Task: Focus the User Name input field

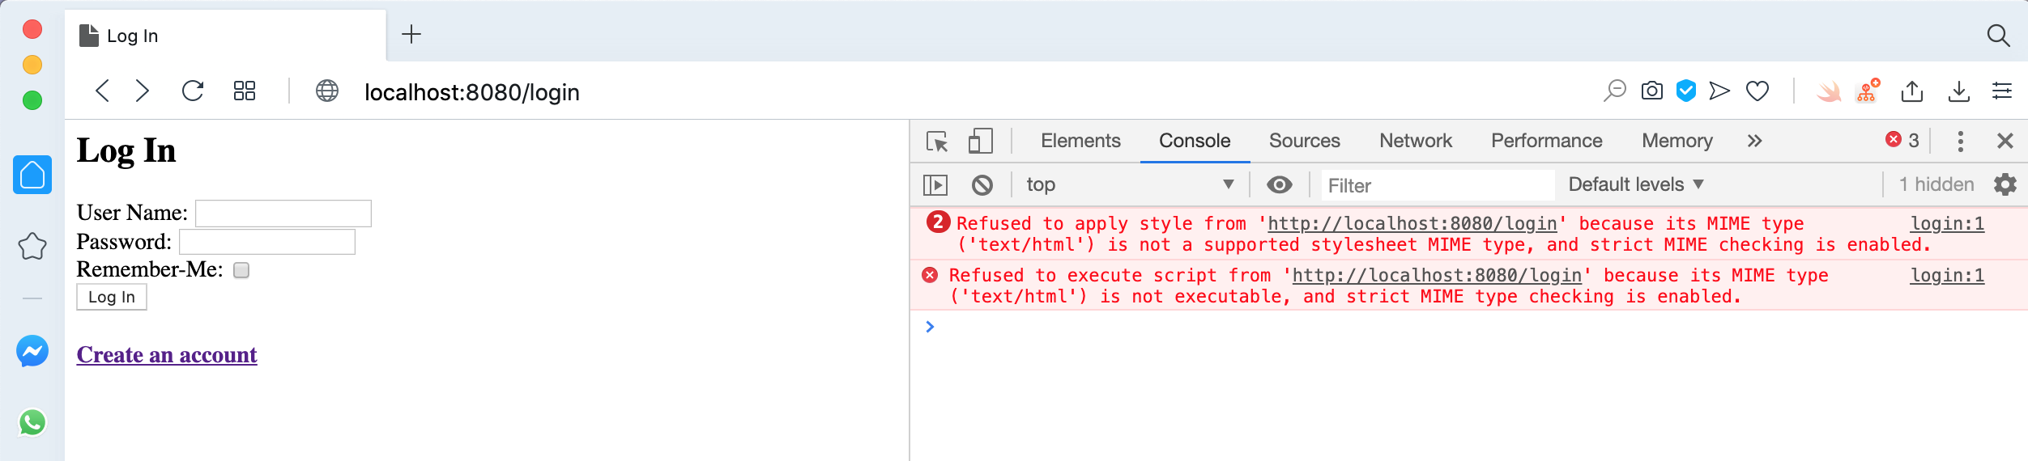Action: (x=283, y=214)
